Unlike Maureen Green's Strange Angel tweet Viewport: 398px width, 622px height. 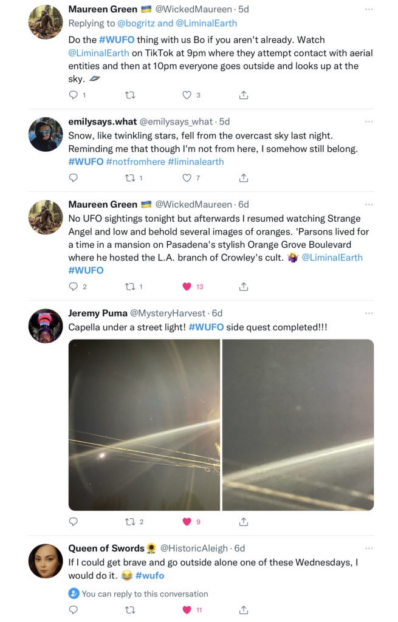[187, 287]
